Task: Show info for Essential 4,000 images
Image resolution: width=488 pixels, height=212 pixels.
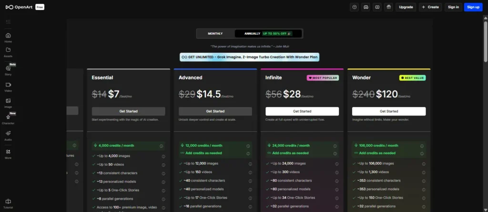Action: point(163,156)
